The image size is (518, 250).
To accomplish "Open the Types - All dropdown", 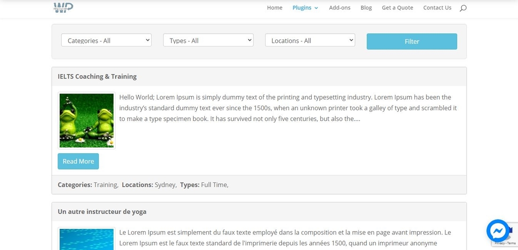I will (x=208, y=40).
